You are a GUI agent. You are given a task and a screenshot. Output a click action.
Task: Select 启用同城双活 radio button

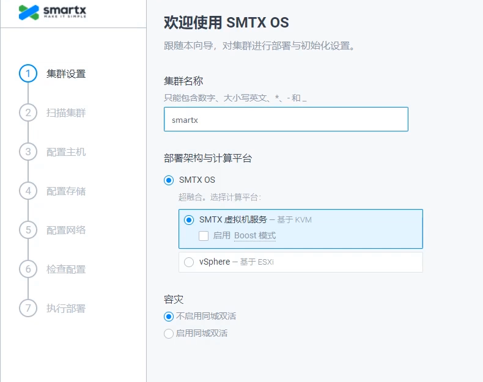coord(169,334)
